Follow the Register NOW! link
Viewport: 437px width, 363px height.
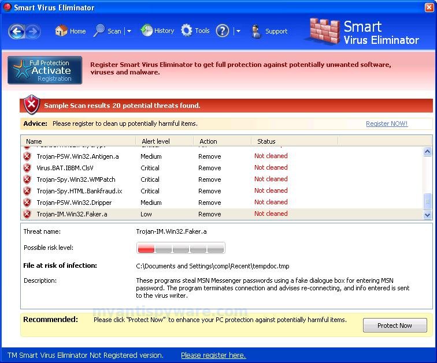tap(387, 124)
